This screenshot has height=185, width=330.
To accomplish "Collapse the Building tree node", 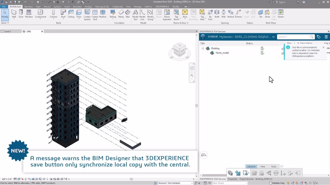I will click(203, 48).
